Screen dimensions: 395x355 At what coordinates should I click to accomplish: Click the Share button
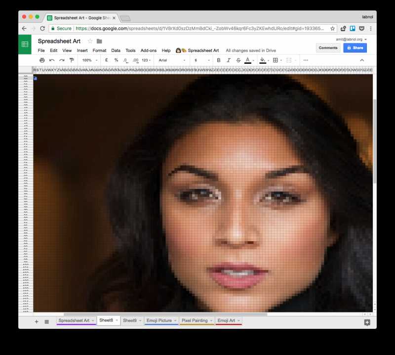pos(355,47)
